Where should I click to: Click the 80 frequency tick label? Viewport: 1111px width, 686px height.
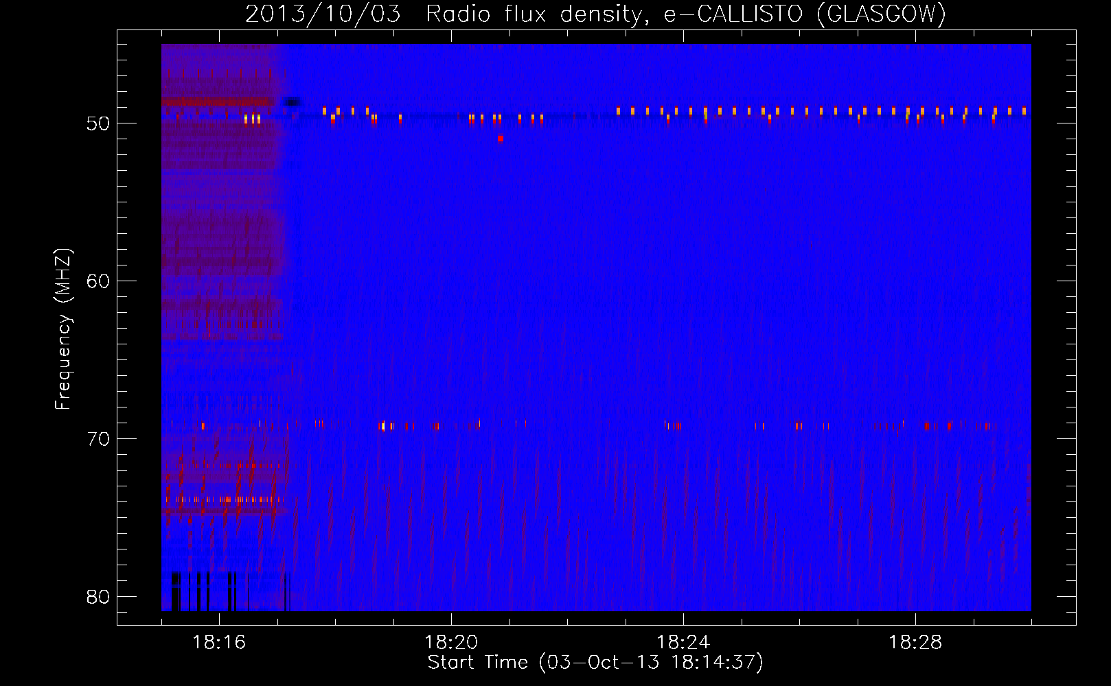[98, 597]
